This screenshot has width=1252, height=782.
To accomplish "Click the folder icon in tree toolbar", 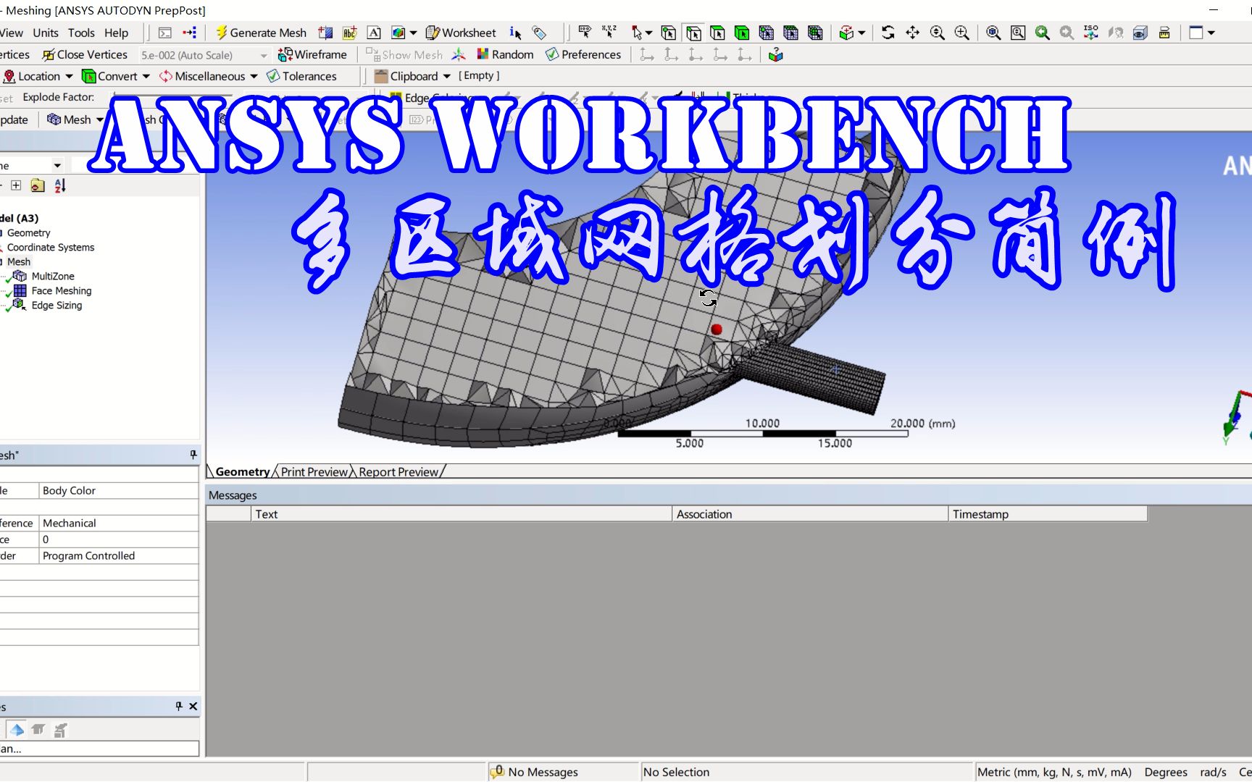I will pos(38,185).
